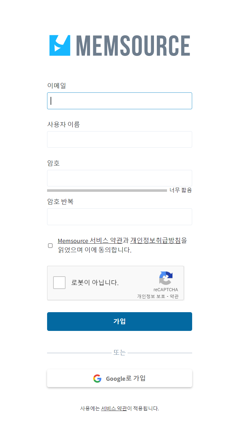This screenshot has width=230, height=423.
Task: Select Google로 가입 to sign up with Google
Action: click(x=119, y=378)
